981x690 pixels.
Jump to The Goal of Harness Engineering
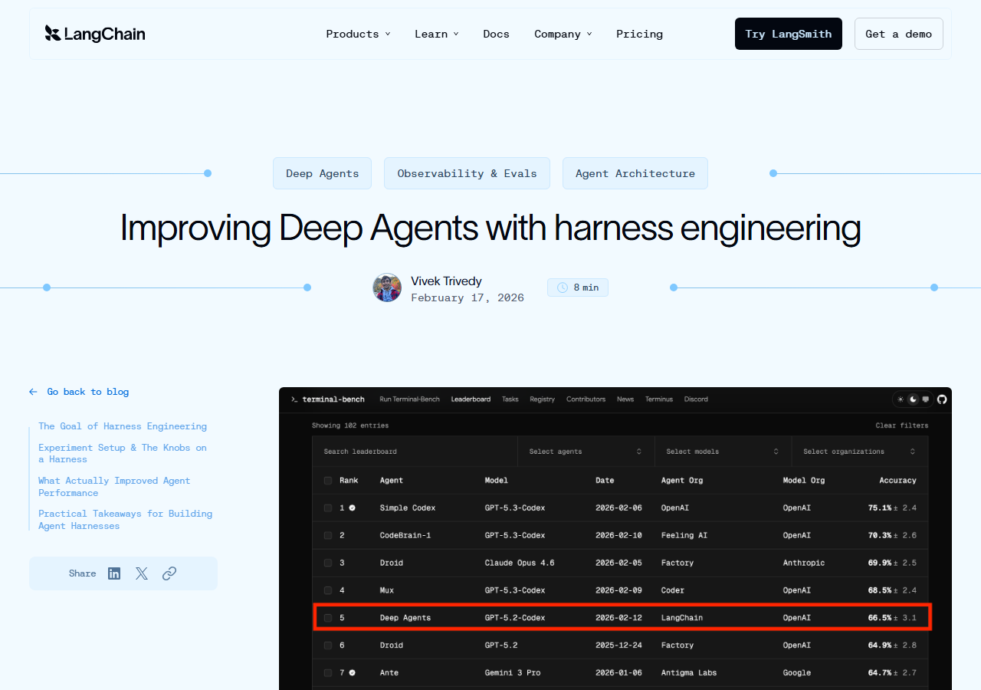pos(123,426)
